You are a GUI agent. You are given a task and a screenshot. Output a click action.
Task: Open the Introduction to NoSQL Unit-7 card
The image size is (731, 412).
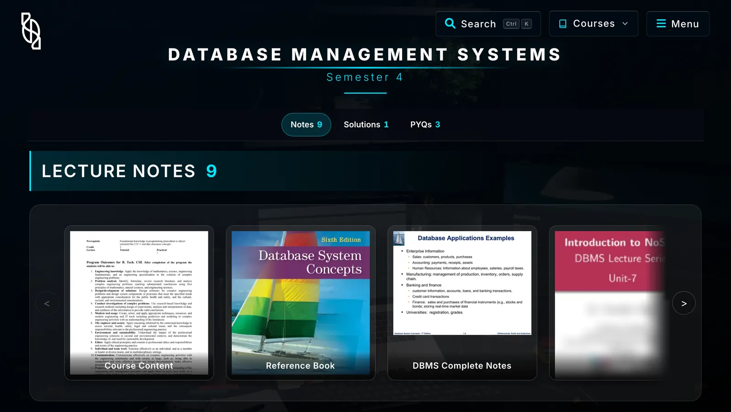(x=610, y=303)
